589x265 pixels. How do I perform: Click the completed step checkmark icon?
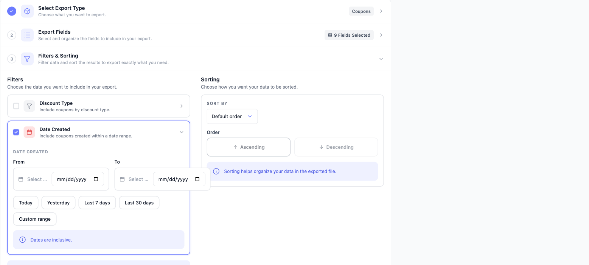12,11
